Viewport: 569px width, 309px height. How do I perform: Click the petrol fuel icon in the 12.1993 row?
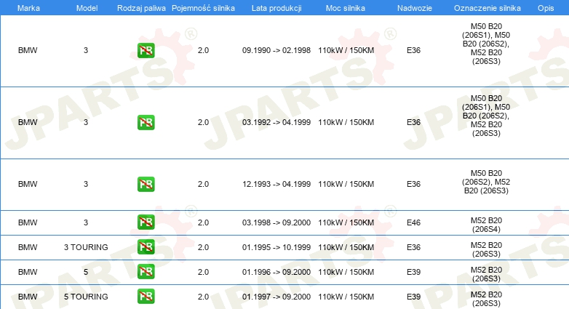[146, 184]
